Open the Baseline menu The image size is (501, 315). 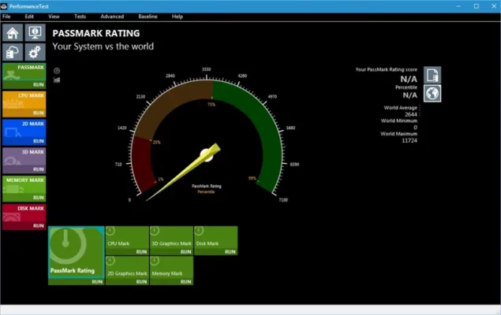point(148,17)
